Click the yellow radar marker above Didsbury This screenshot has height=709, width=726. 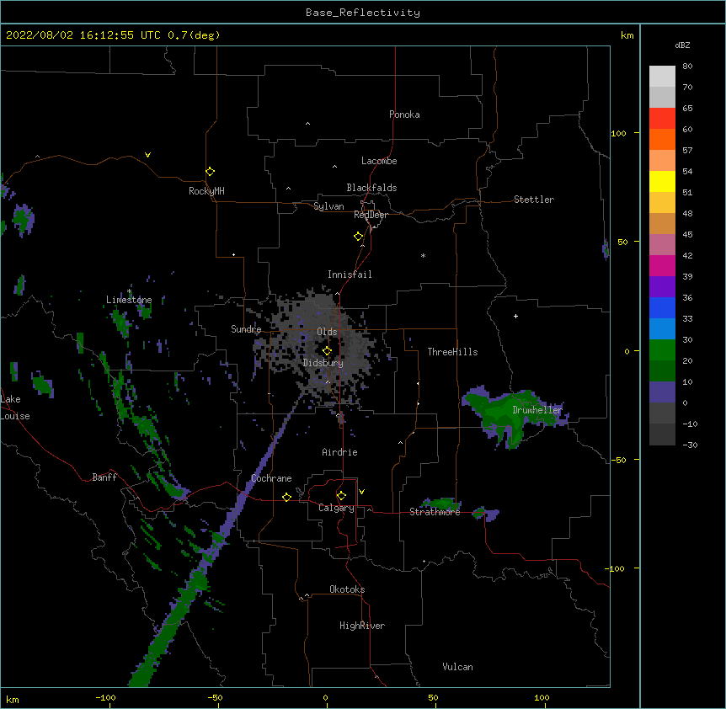pos(327,351)
